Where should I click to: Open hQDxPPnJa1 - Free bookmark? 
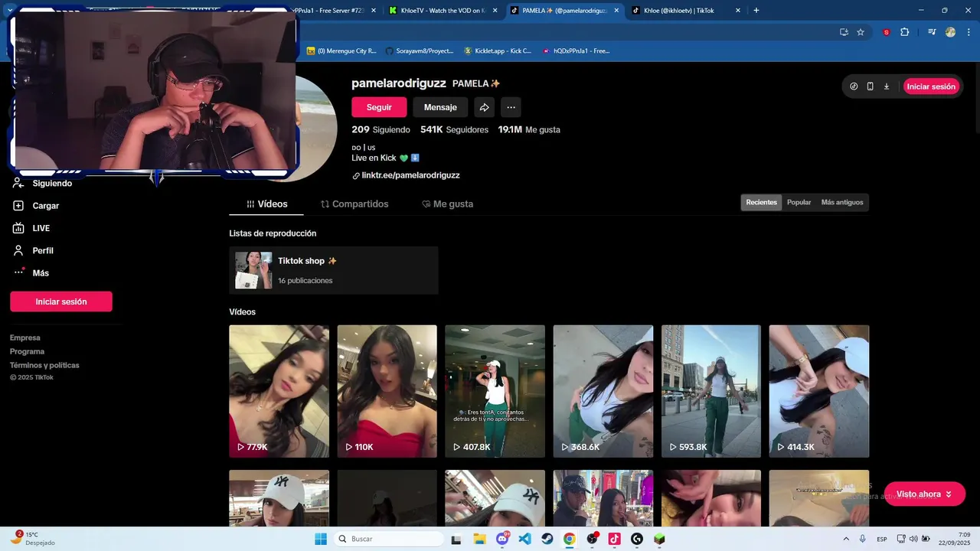tap(576, 51)
